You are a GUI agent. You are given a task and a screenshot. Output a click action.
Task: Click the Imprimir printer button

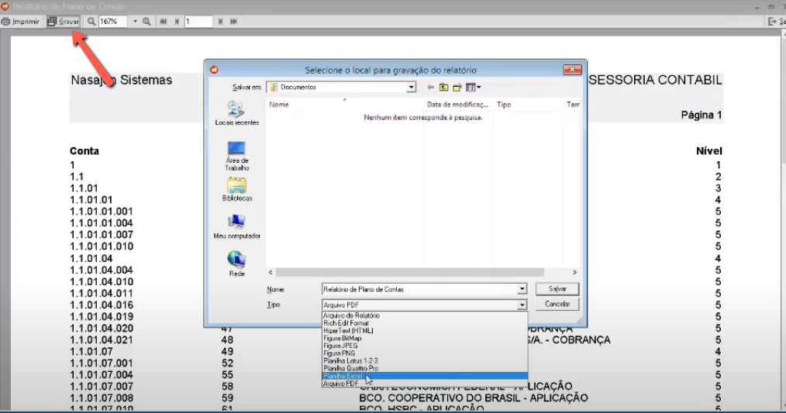[x=21, y=22]
